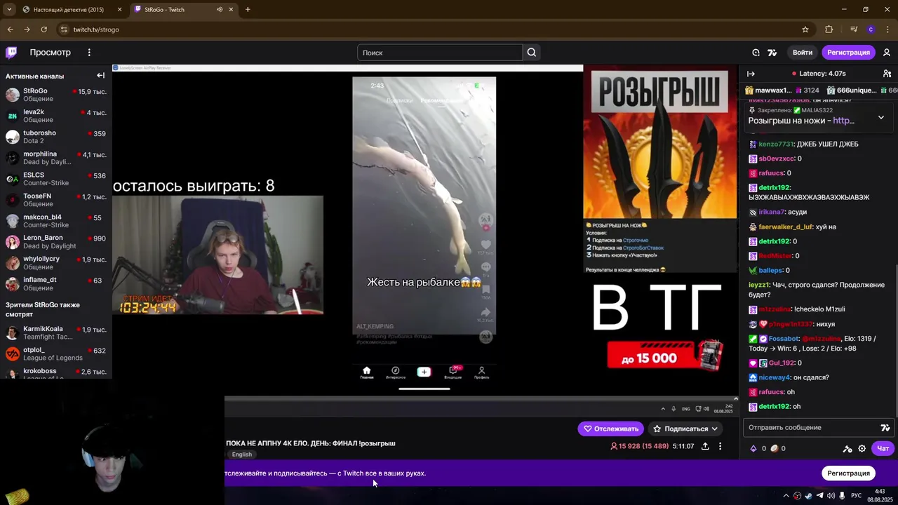The image size is (898, 505).
Task: Open the otploi_ League of Legends channel
Action: coord(56,353)
